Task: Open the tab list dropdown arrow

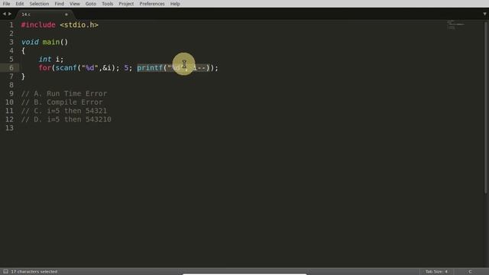Action: (x=484, y=14)
